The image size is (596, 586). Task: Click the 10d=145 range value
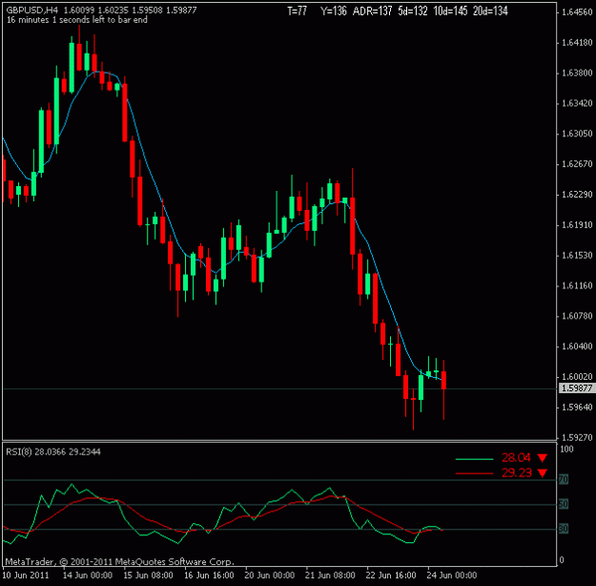pyautogui.click(x=450, y=11)
